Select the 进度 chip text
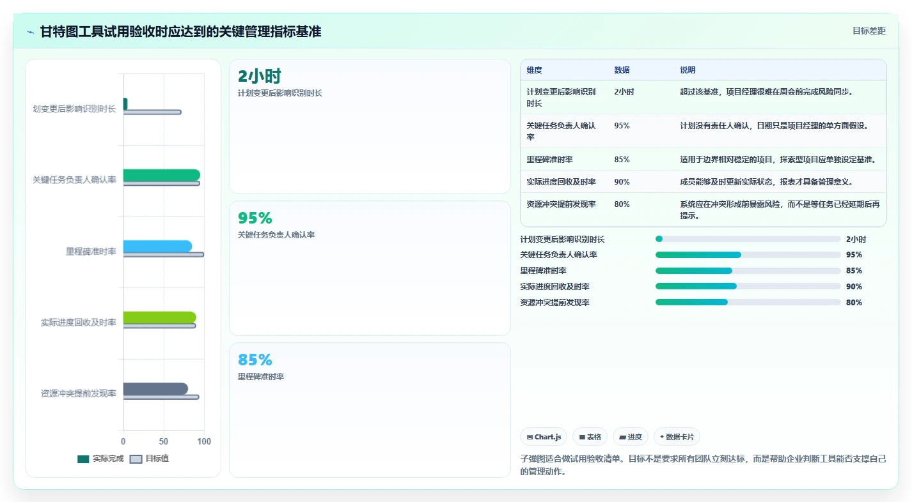Viewport: 912px width, 502px height. click(635, 437)
